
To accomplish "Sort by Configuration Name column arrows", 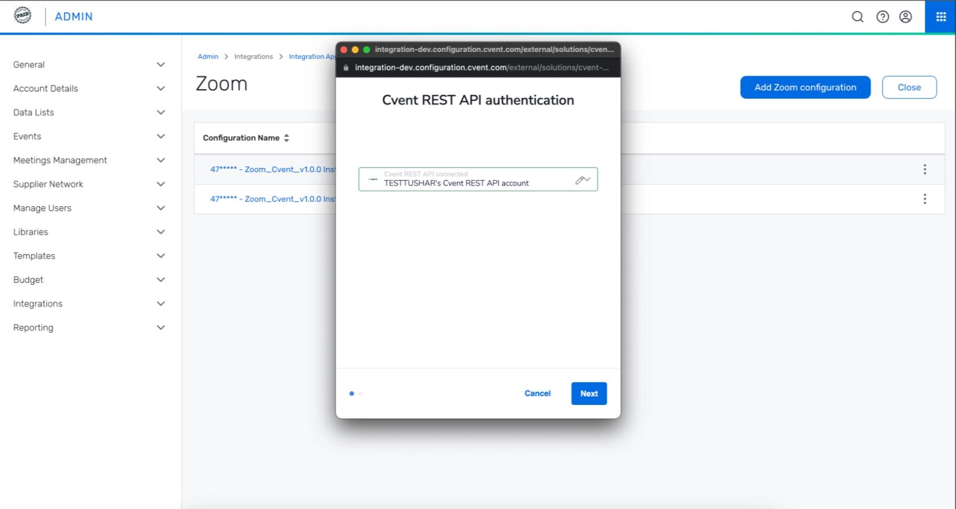I will (x=286, y=138).
